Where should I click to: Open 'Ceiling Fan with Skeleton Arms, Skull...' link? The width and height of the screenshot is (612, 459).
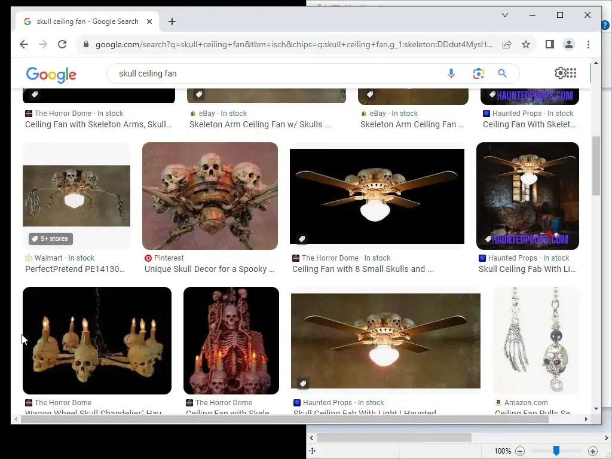tap(99, 124)
